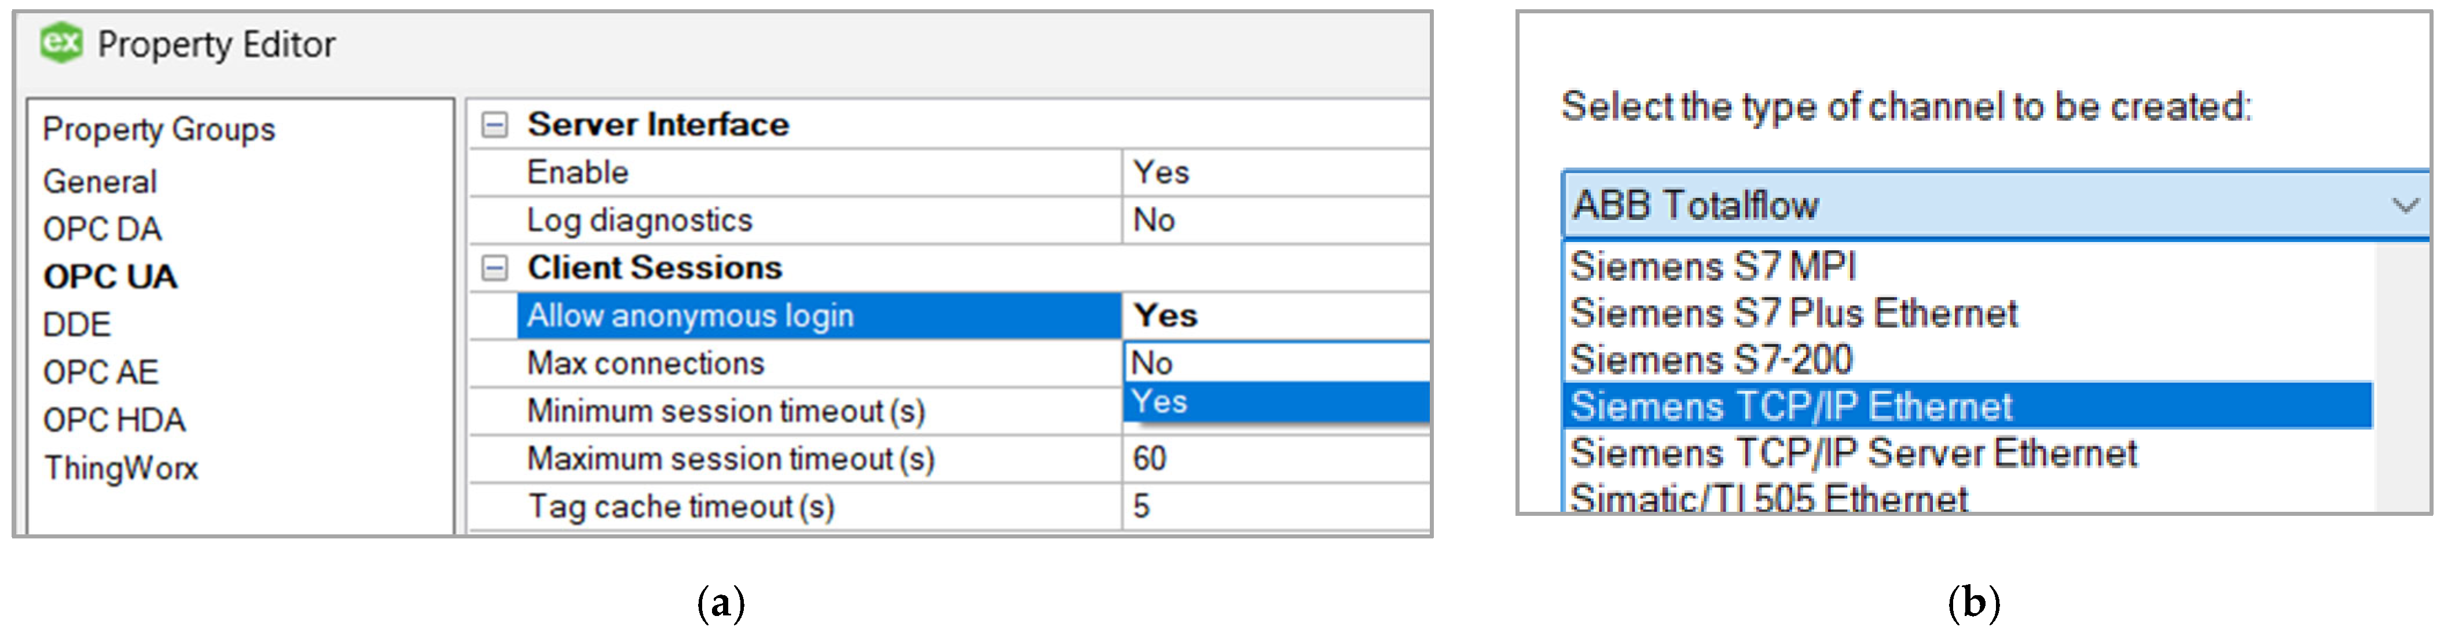Viewport: 2444px width, 638px height.
Task: Select Siemens S7 MPI channel type
Action: 1712,266
